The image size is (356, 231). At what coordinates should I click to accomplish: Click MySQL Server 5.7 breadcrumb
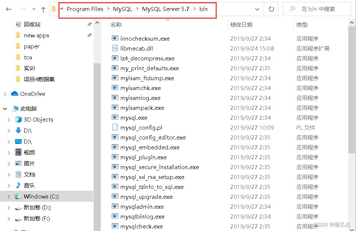166,9
